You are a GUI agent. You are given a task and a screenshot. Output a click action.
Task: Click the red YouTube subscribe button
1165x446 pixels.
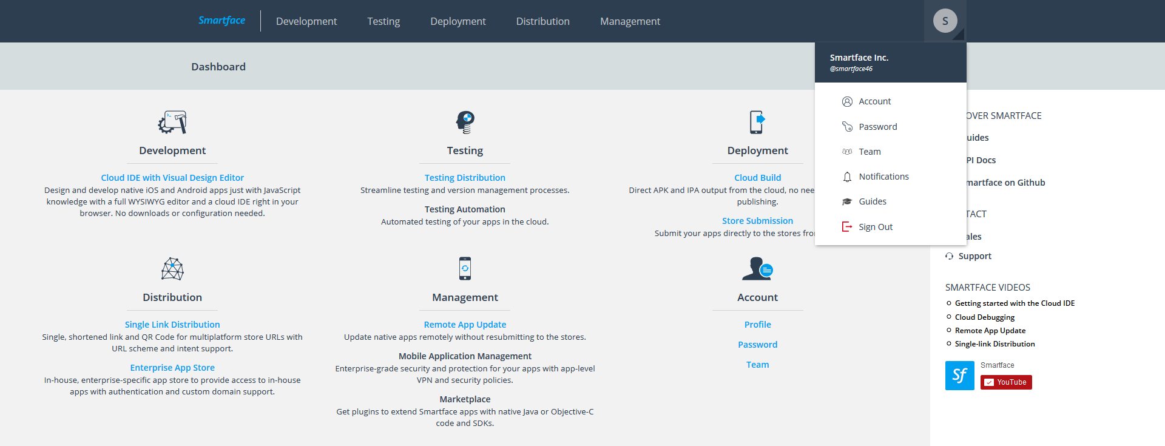pyautogui.click(x=1006, y=382)
